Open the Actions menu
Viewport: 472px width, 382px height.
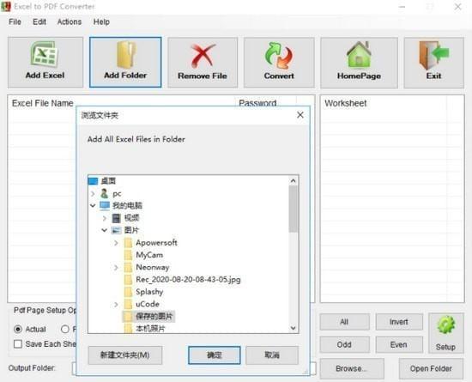pyautogui.click(x=70, y=22)
